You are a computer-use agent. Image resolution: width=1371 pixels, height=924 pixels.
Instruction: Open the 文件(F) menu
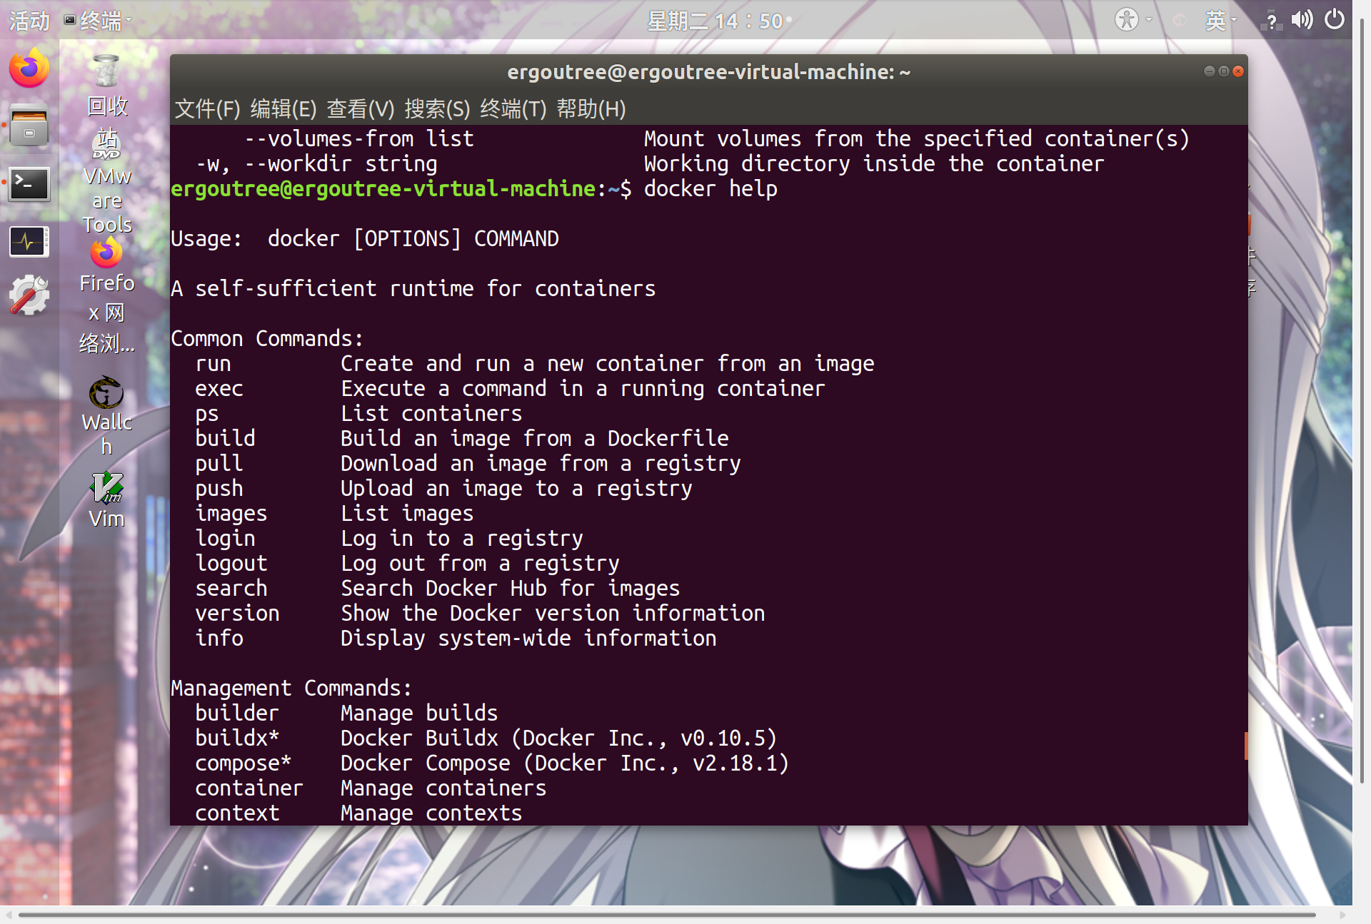[208, 109]
